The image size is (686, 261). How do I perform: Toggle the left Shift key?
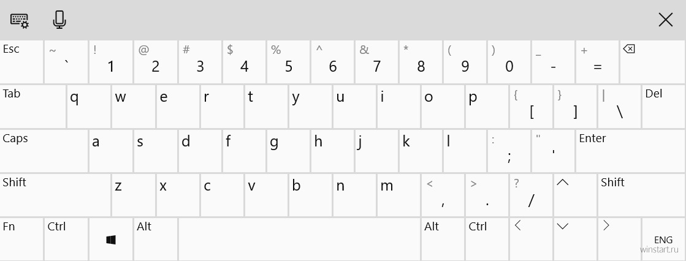pyautogui.click(x=55, y=195)
